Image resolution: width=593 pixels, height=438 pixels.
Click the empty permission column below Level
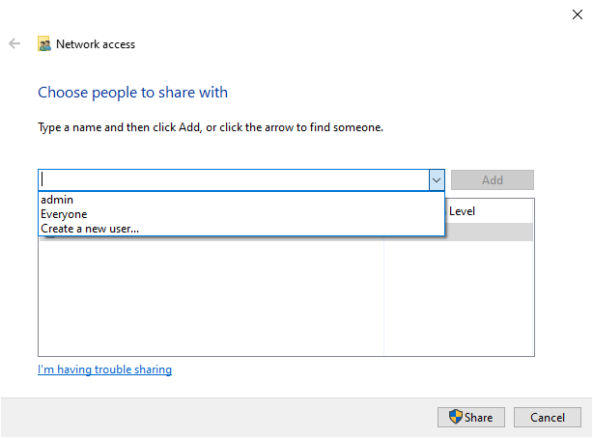click(459, 299)
